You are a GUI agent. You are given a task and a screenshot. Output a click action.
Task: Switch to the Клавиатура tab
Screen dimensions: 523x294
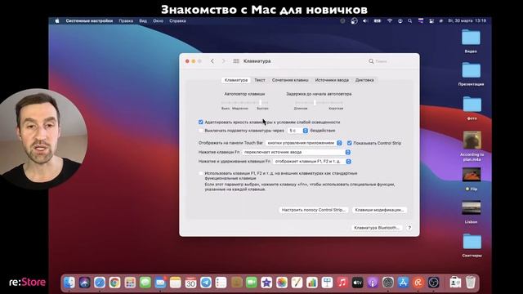(236, 80)
